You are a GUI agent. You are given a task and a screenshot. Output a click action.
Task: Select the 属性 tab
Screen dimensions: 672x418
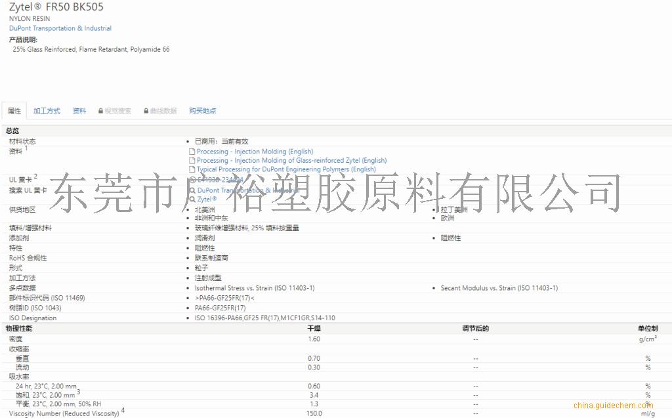pyautogui.click(x=14, y=111)
